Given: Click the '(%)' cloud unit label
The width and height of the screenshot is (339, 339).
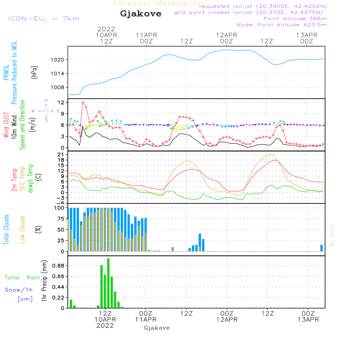Looking at the screenshot, I should 38,230.
